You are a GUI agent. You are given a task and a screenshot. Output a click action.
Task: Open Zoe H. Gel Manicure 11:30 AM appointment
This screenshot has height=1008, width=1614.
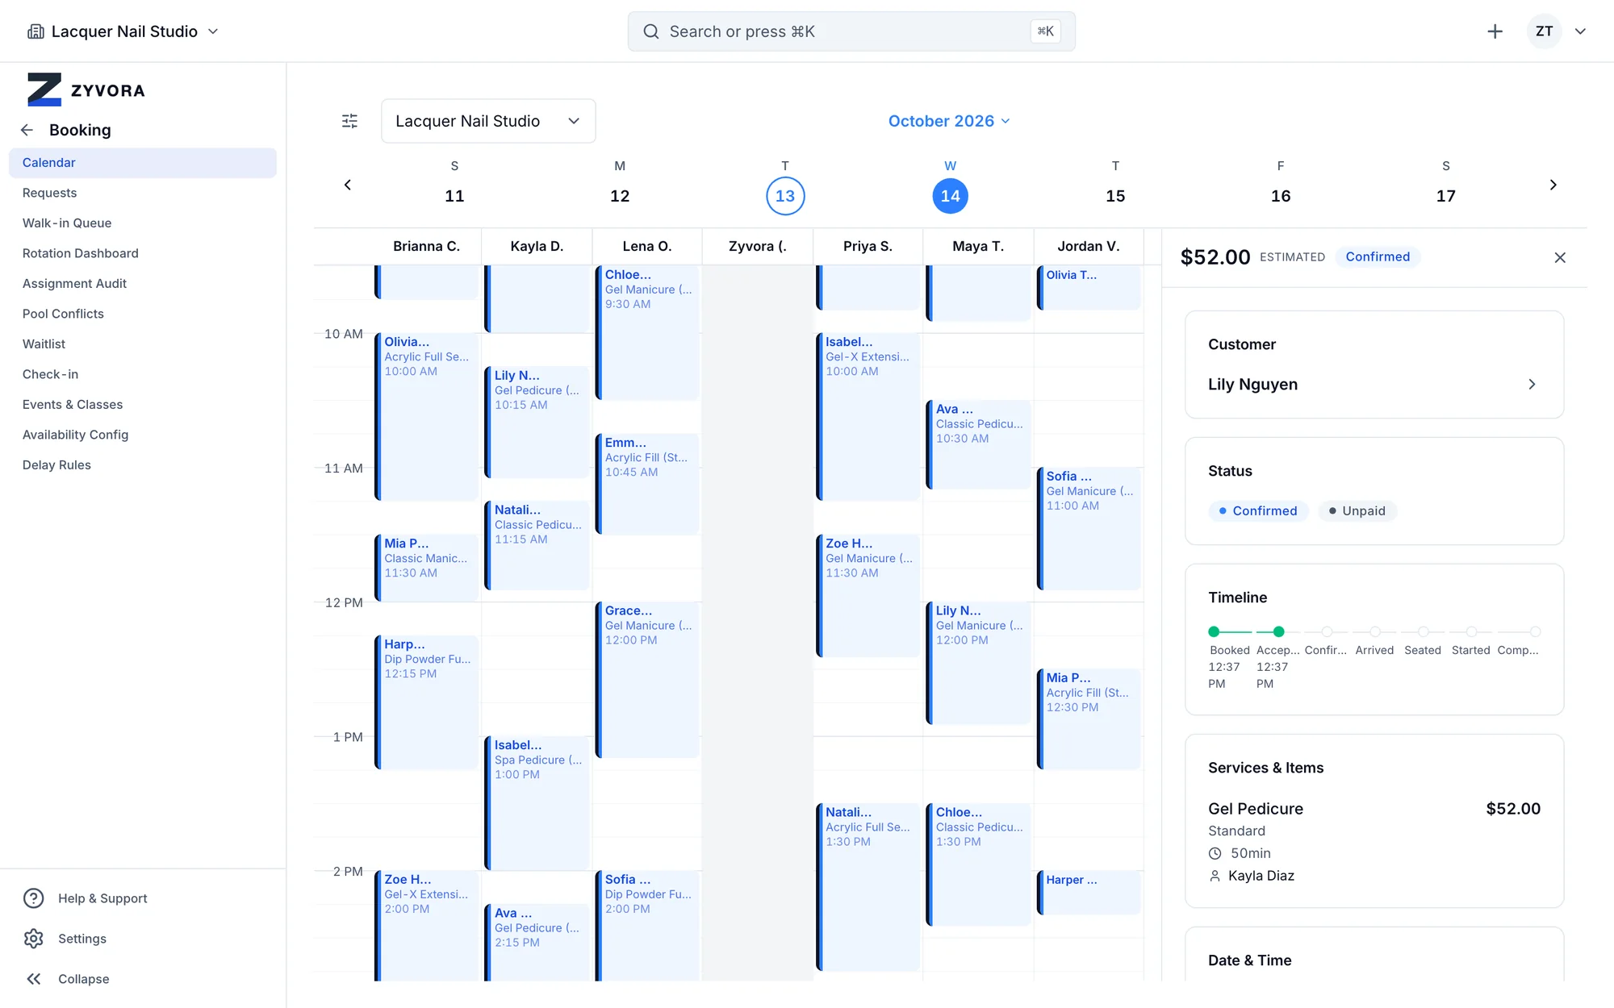coord(868,595)
